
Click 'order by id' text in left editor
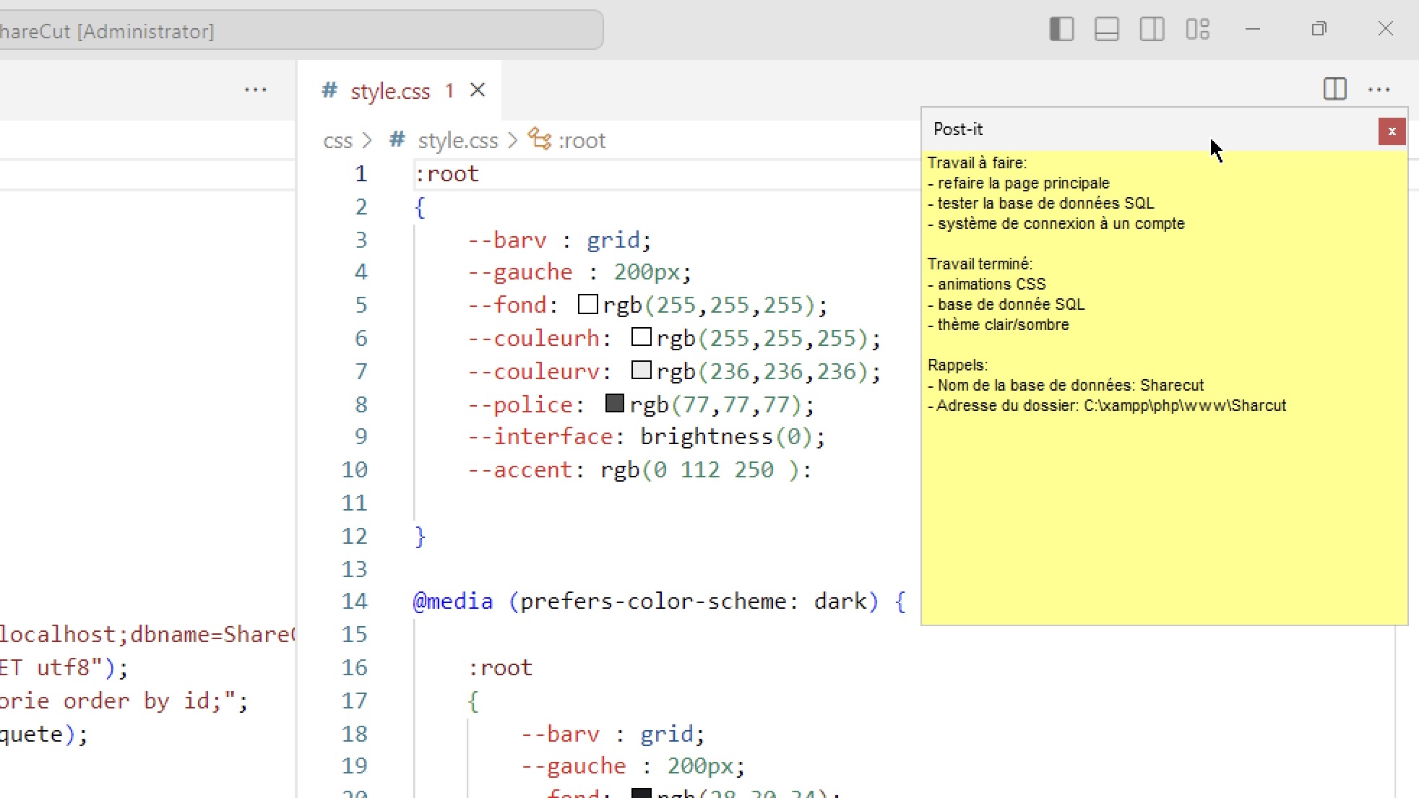coord(137,701)
